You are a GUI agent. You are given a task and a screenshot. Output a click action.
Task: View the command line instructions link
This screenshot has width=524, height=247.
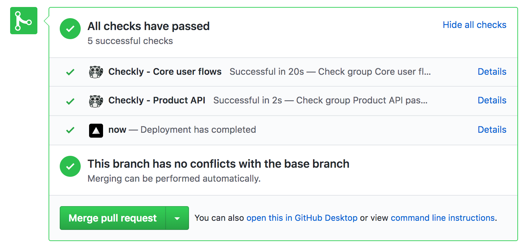point(443,218)
